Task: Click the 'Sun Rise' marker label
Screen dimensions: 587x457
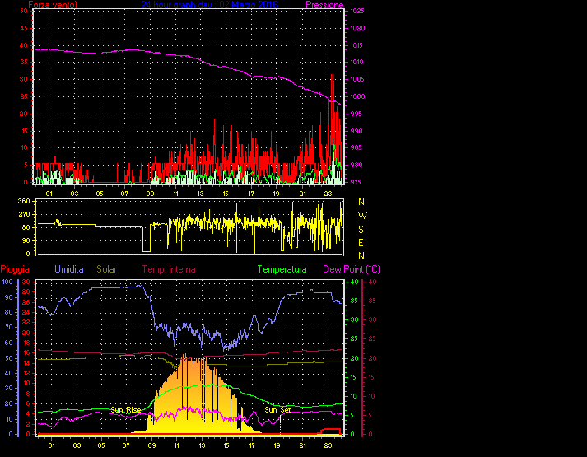Action: (x=126, y=410)
